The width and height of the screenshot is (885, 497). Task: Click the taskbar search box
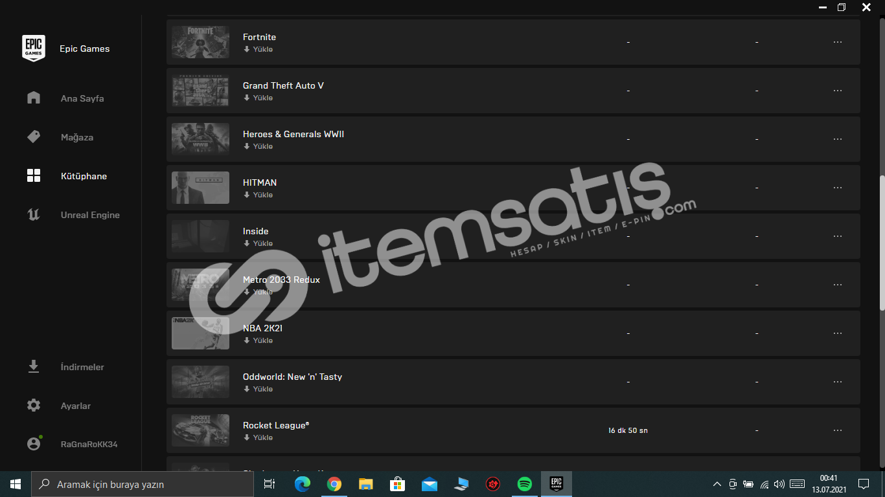tap(143, 484)
